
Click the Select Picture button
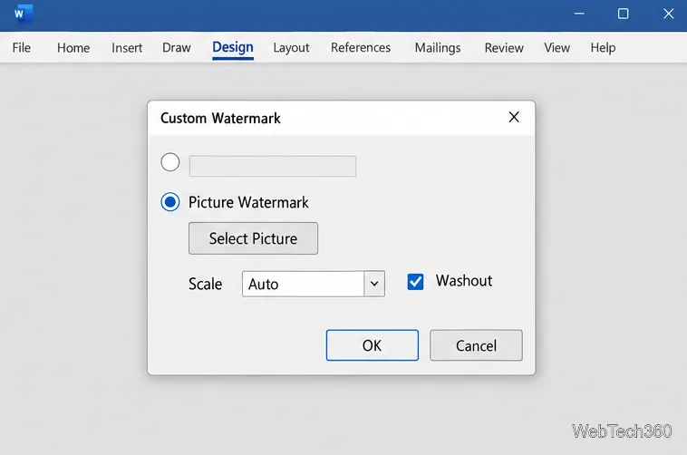(253, 238)
